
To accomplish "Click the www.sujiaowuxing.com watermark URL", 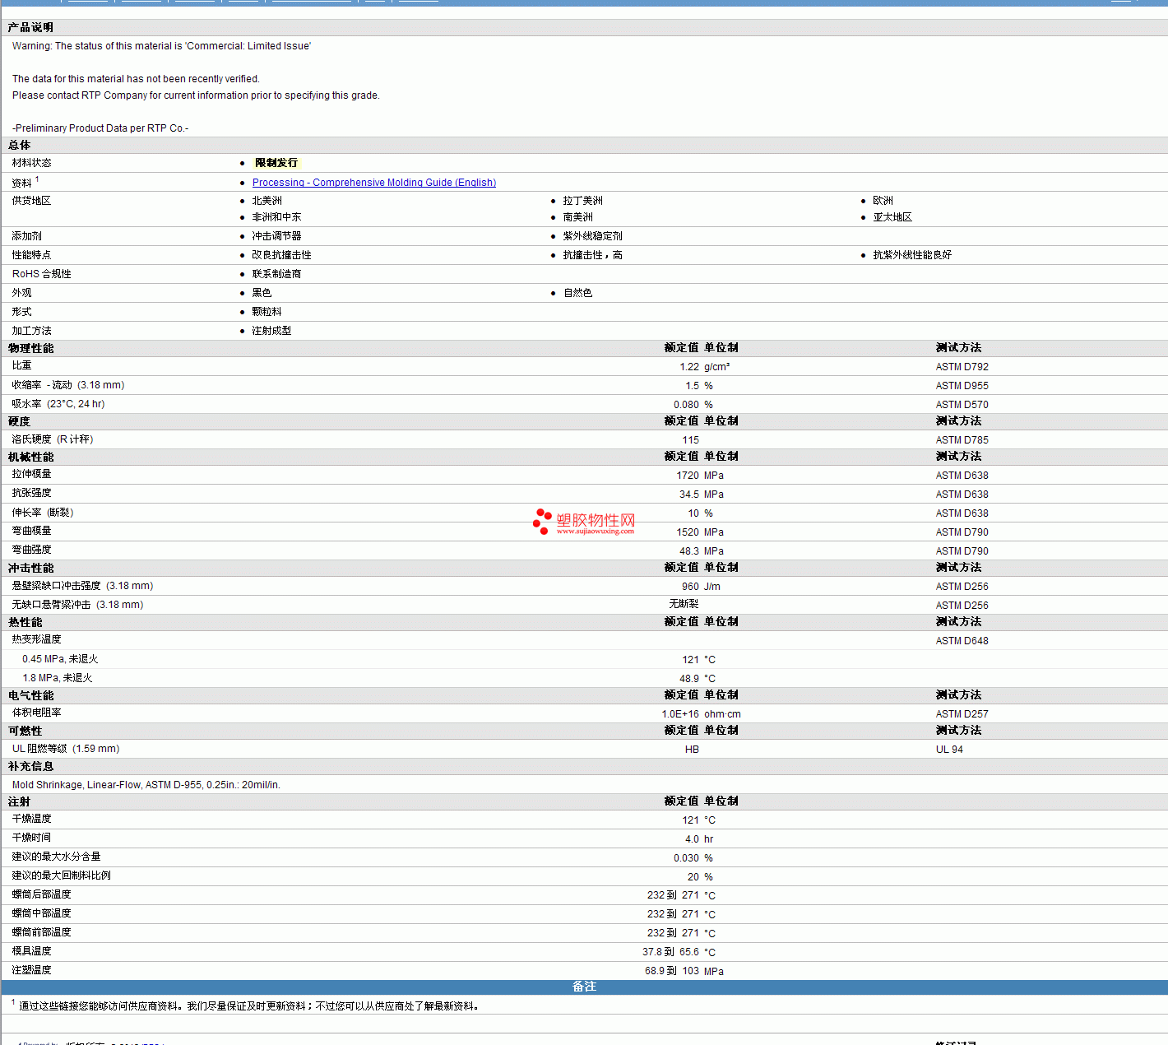I will [x=595, y=532].
